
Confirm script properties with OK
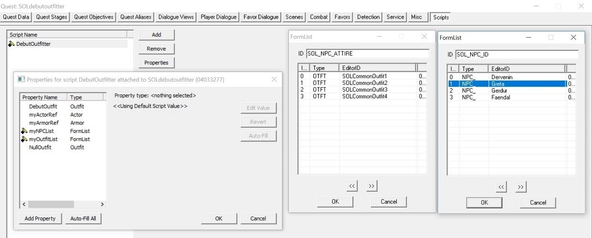pyautogui.click(x=219, y=218)
